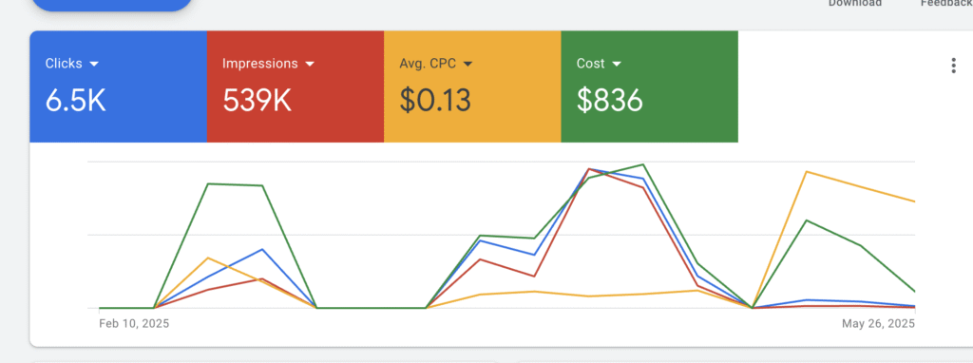
Task: Click the large blue rounded button at top left
Action: coord(112,5)
